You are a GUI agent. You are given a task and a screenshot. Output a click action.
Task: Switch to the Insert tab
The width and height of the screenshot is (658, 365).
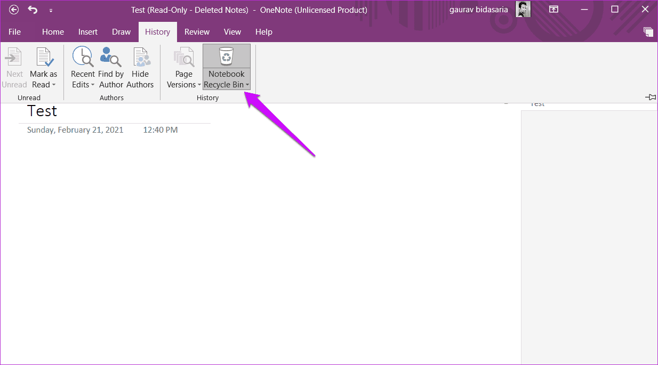[88, 32]
